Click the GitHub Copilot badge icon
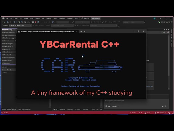174x131 pixels. coord(159,22)
